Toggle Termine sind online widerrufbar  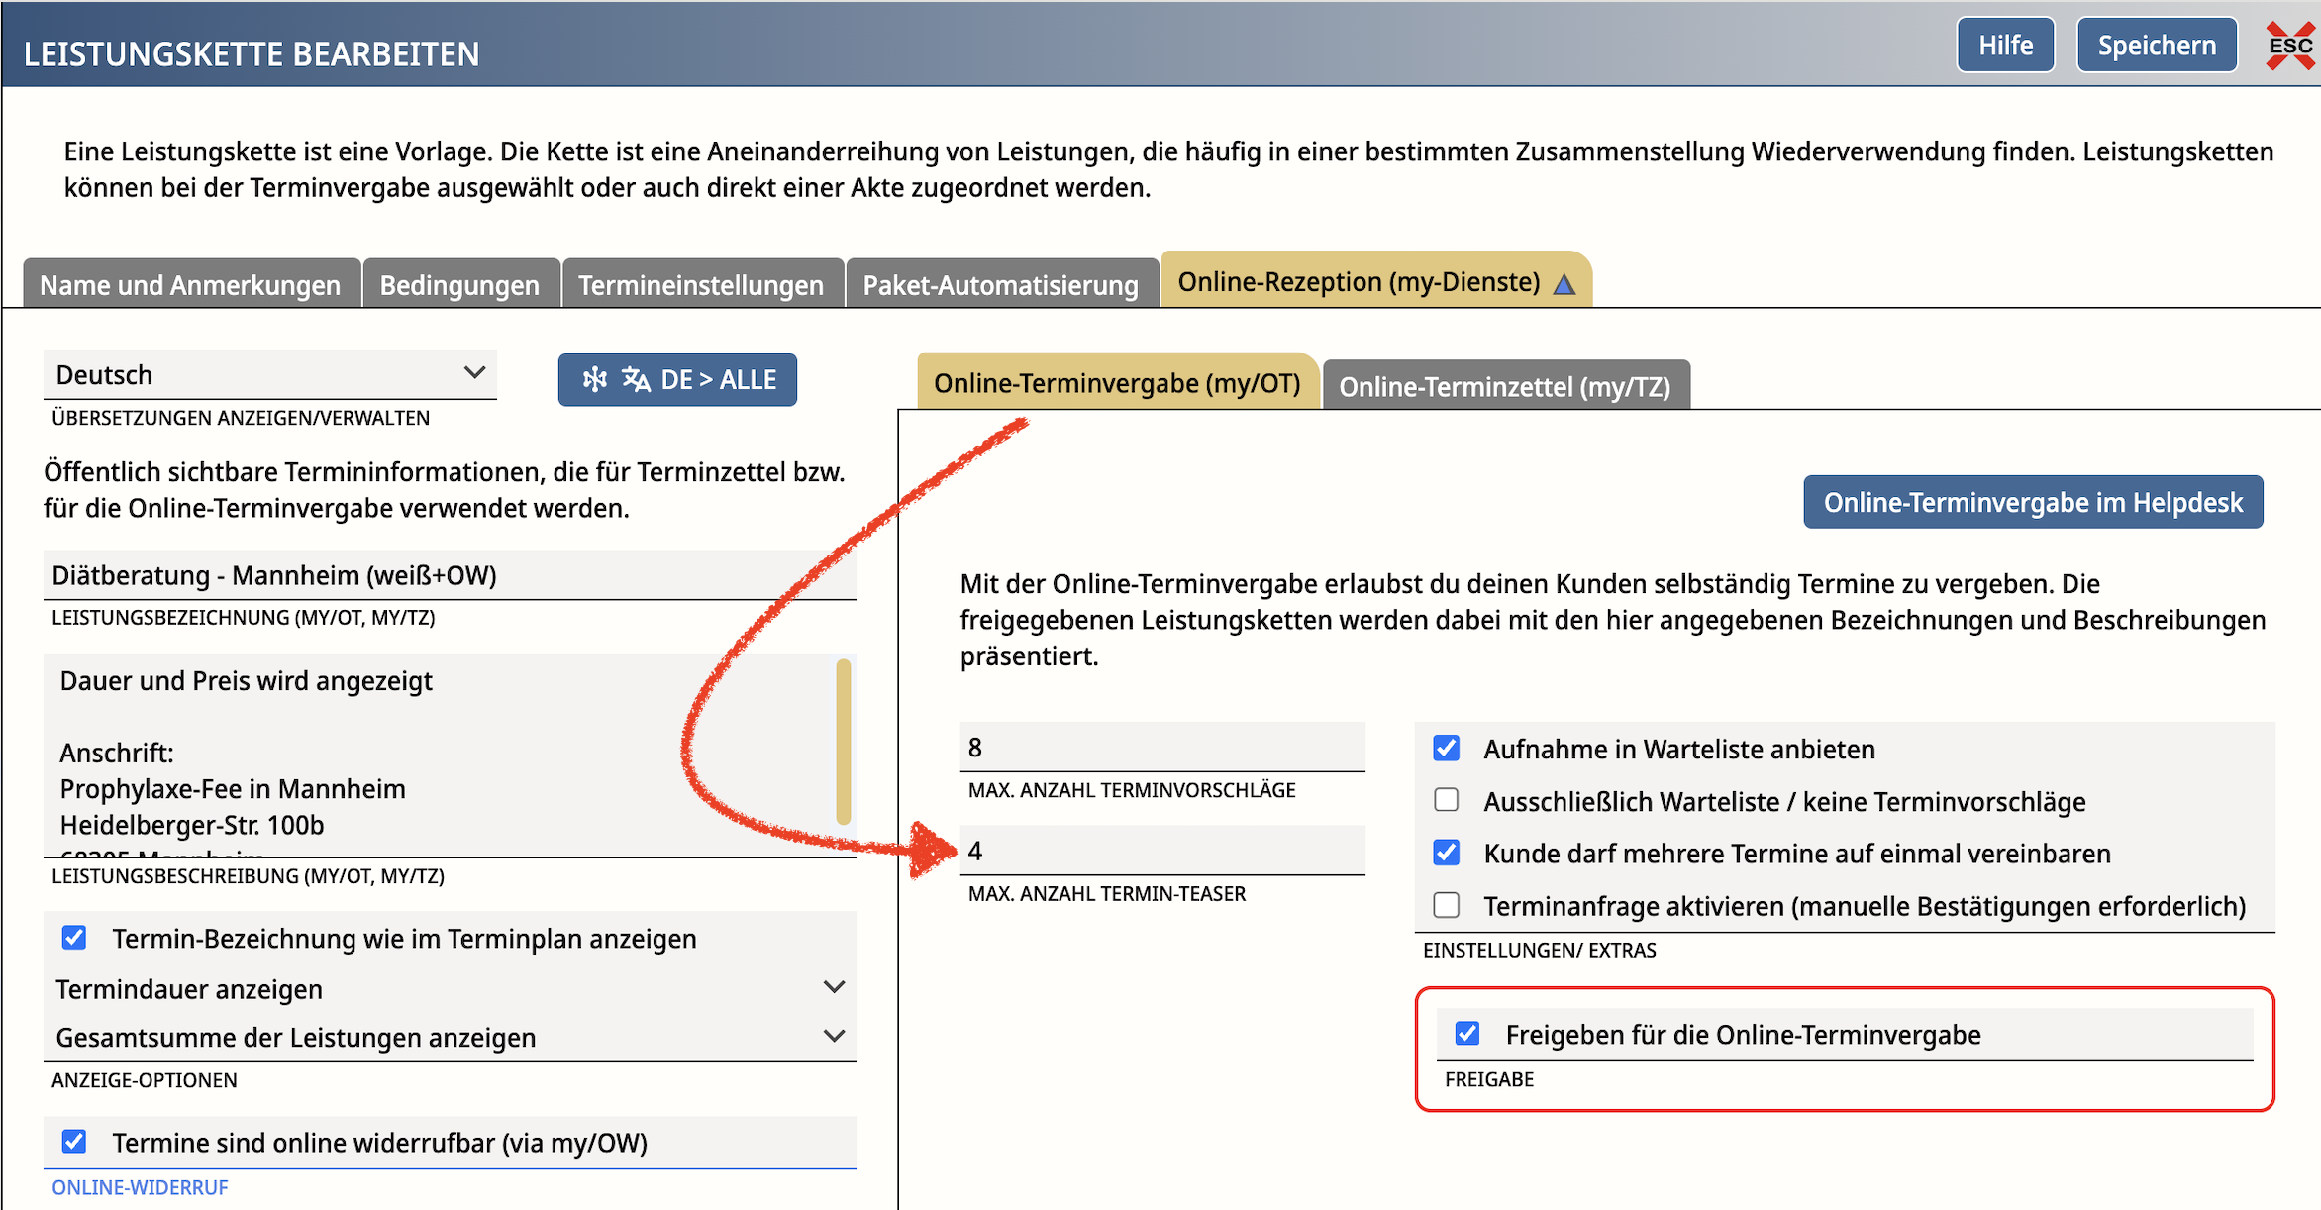[74, 1142]
